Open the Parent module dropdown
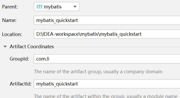This screenshot has height=98, width=180. 57,7
